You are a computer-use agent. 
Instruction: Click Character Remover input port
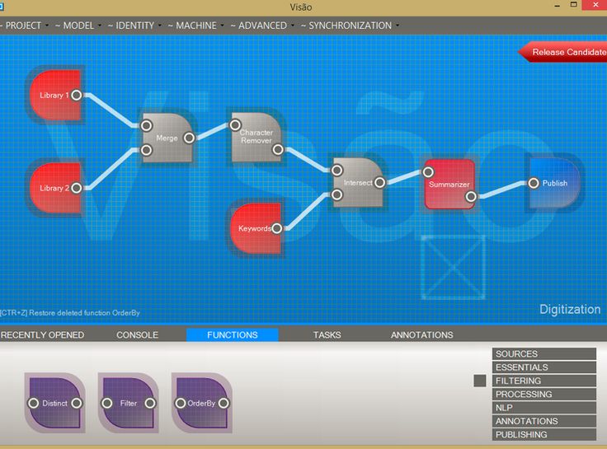coord(235,125)
